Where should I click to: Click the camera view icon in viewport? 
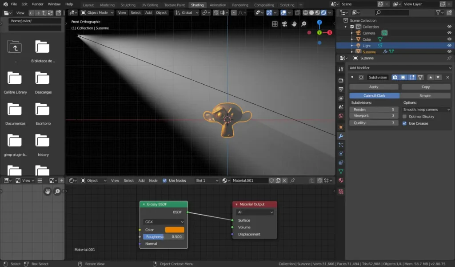pos(284,24)
